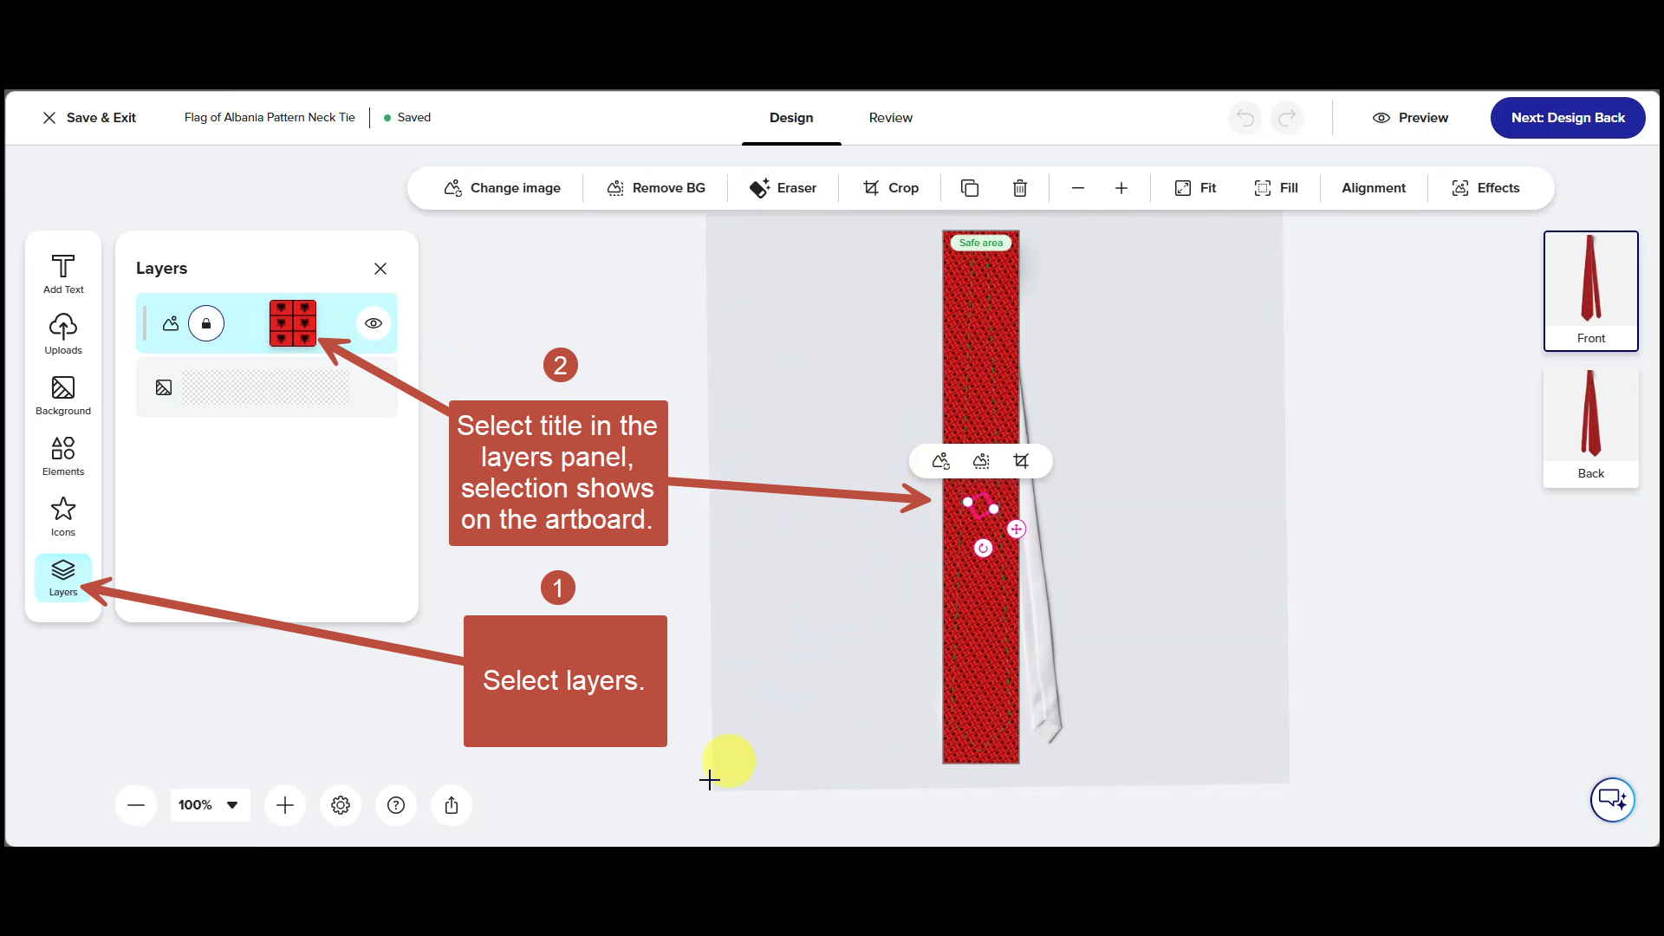Click the rotate handle on the selection
This screenshot has height=936, width=1664.
point(983,548)
